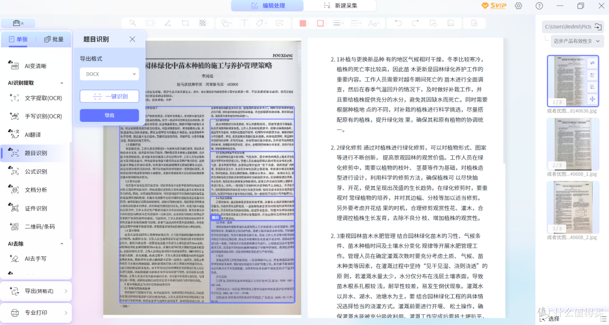Select the 批量 batch tab
This screenshot has height=325, width=609.
[x=54, y=39]
